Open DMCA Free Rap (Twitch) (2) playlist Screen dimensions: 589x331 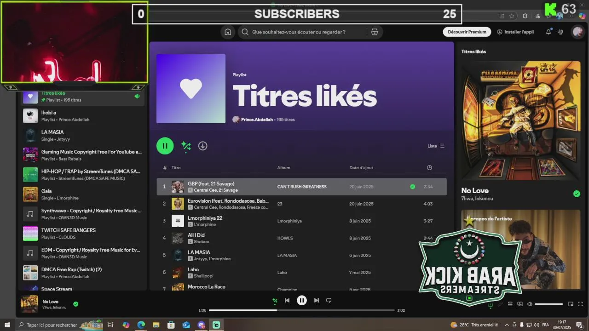[x=83, y=273]
